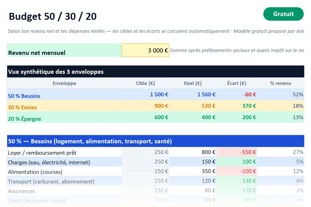Select Besoins target cell 1 500 €
Viewport: 311px width, 207px height.
pos(145,94)
